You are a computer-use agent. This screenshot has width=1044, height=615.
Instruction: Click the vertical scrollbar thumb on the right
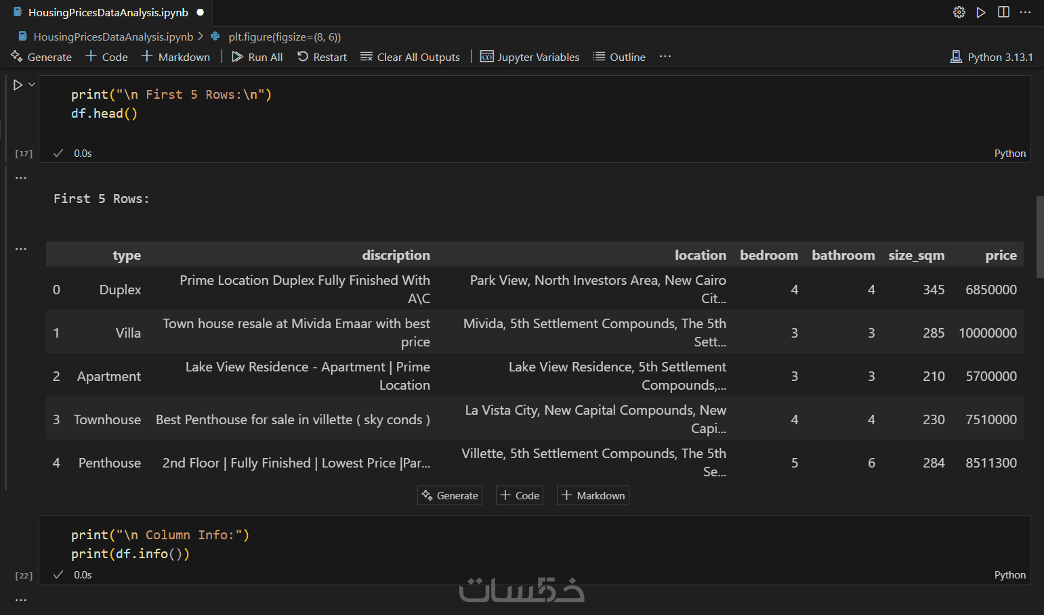[1040, 237]
